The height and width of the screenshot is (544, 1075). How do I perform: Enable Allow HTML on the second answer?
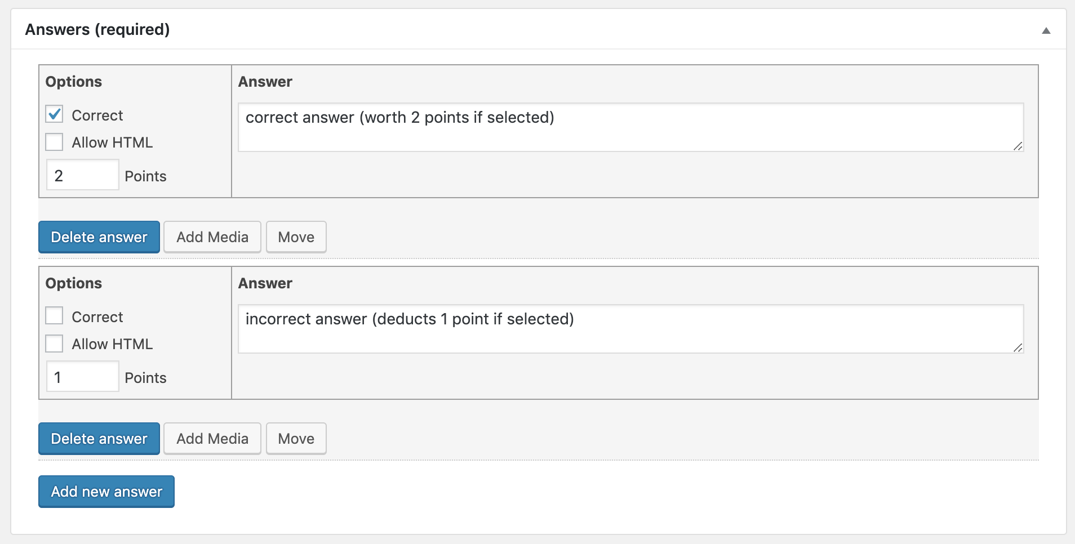coord(54,343)
